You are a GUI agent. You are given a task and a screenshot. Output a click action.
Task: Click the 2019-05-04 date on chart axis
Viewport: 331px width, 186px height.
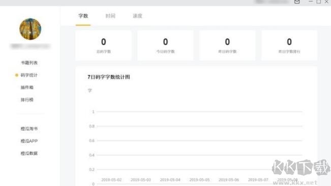point(170,180)
